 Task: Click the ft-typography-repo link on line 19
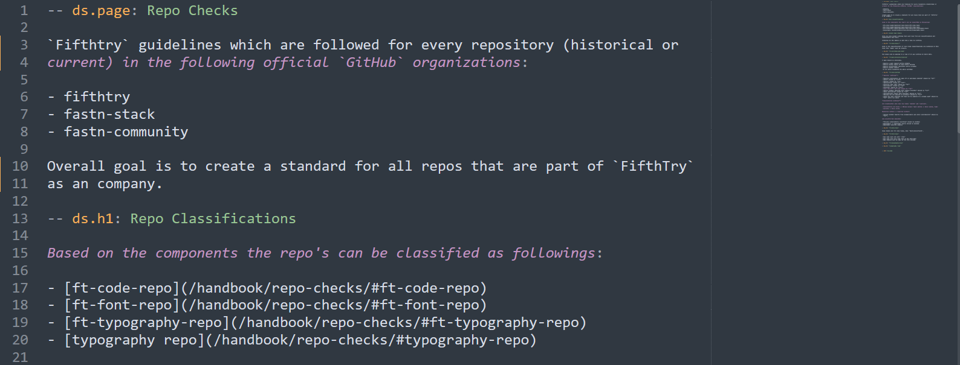tap(325, 323)
